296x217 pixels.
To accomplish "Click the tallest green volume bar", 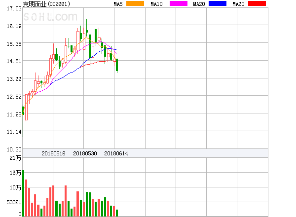I will pos(23,193).
